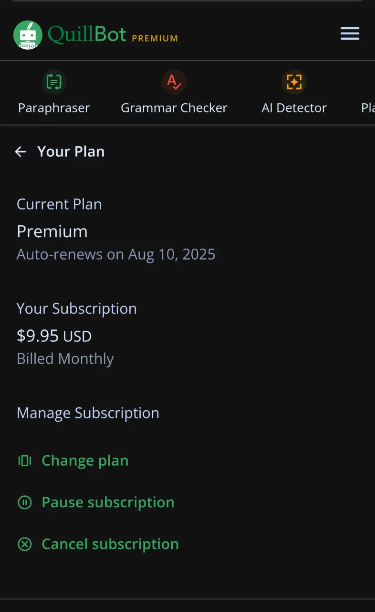
Task: Click the Pause subscription link
Action: (108, 502)
